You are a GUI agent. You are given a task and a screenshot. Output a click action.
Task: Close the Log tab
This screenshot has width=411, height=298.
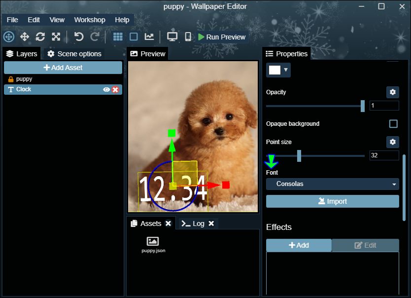[x=211, y=223]
